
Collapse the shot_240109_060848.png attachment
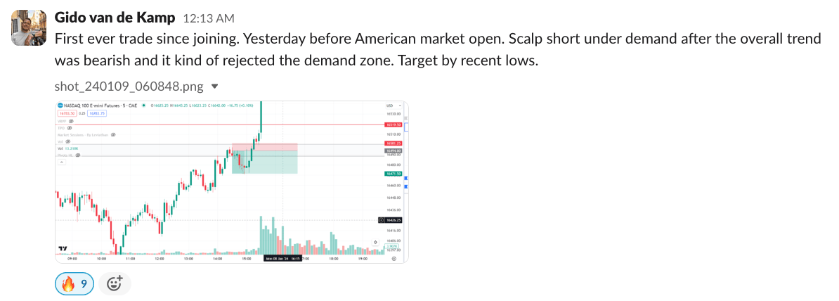coord(215,87)
